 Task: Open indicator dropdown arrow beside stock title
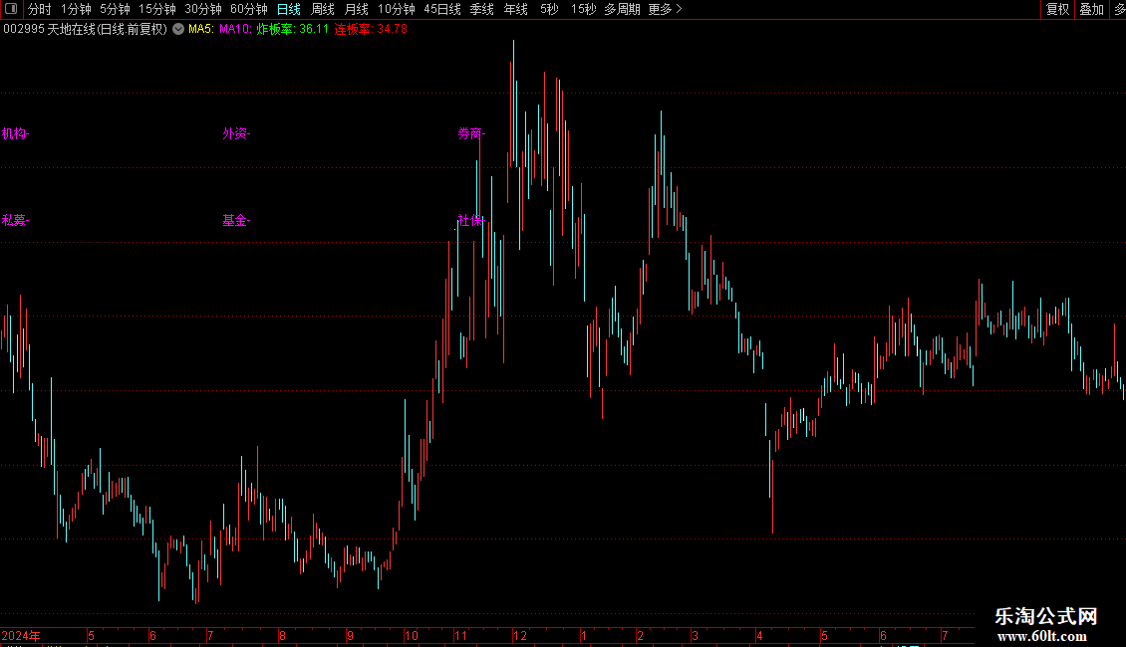click(178, 30)
